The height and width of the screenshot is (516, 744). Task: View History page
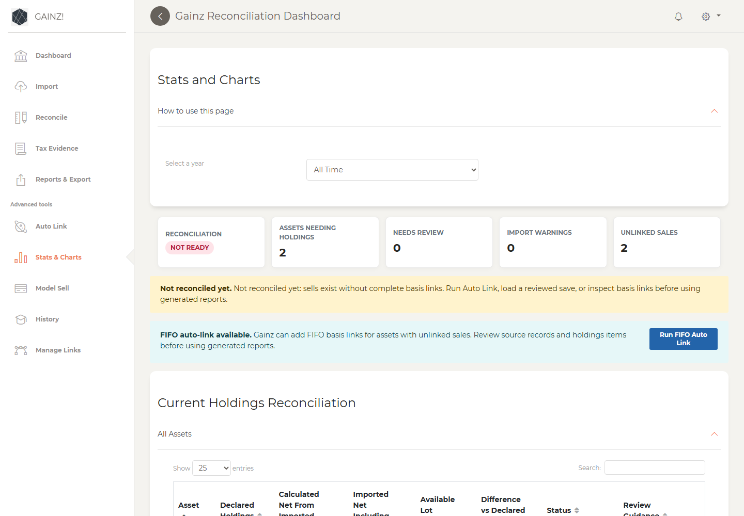[47, 319]
